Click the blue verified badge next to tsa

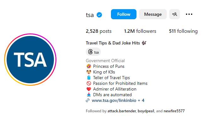point(99,15)
